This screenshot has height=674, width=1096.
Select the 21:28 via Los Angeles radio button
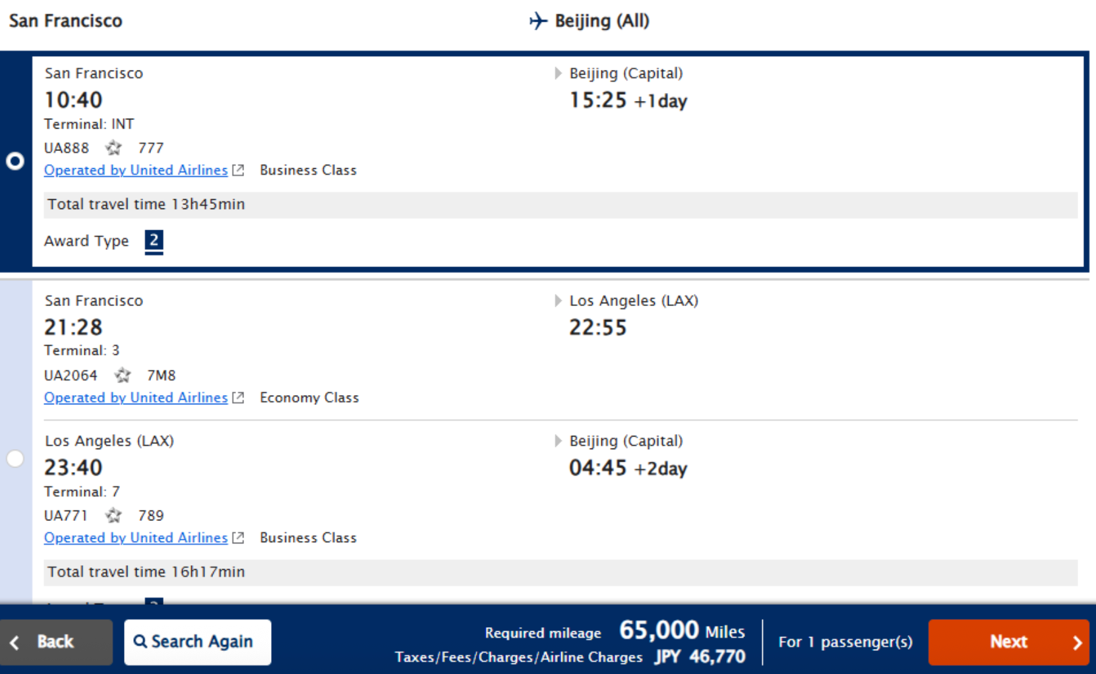click(x=15, y=458)
